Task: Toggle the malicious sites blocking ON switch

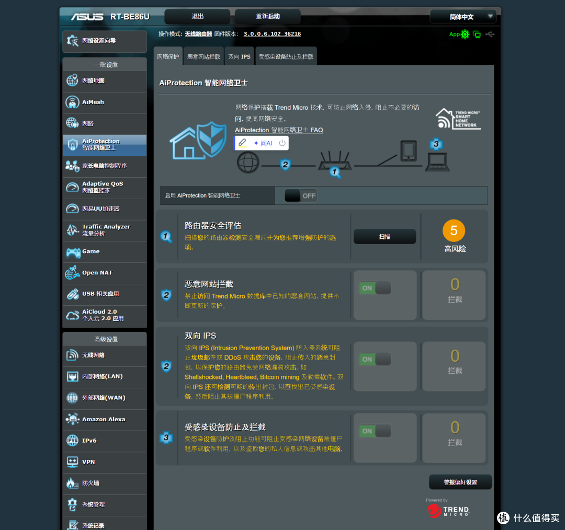Action: point(375,288)
